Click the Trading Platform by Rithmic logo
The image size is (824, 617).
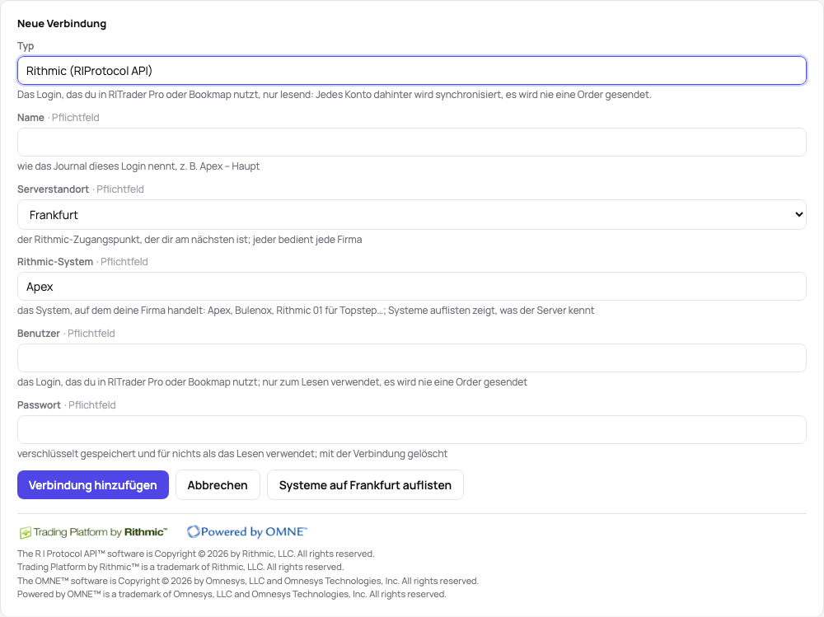pyautogui.click(x=94, y=532)
